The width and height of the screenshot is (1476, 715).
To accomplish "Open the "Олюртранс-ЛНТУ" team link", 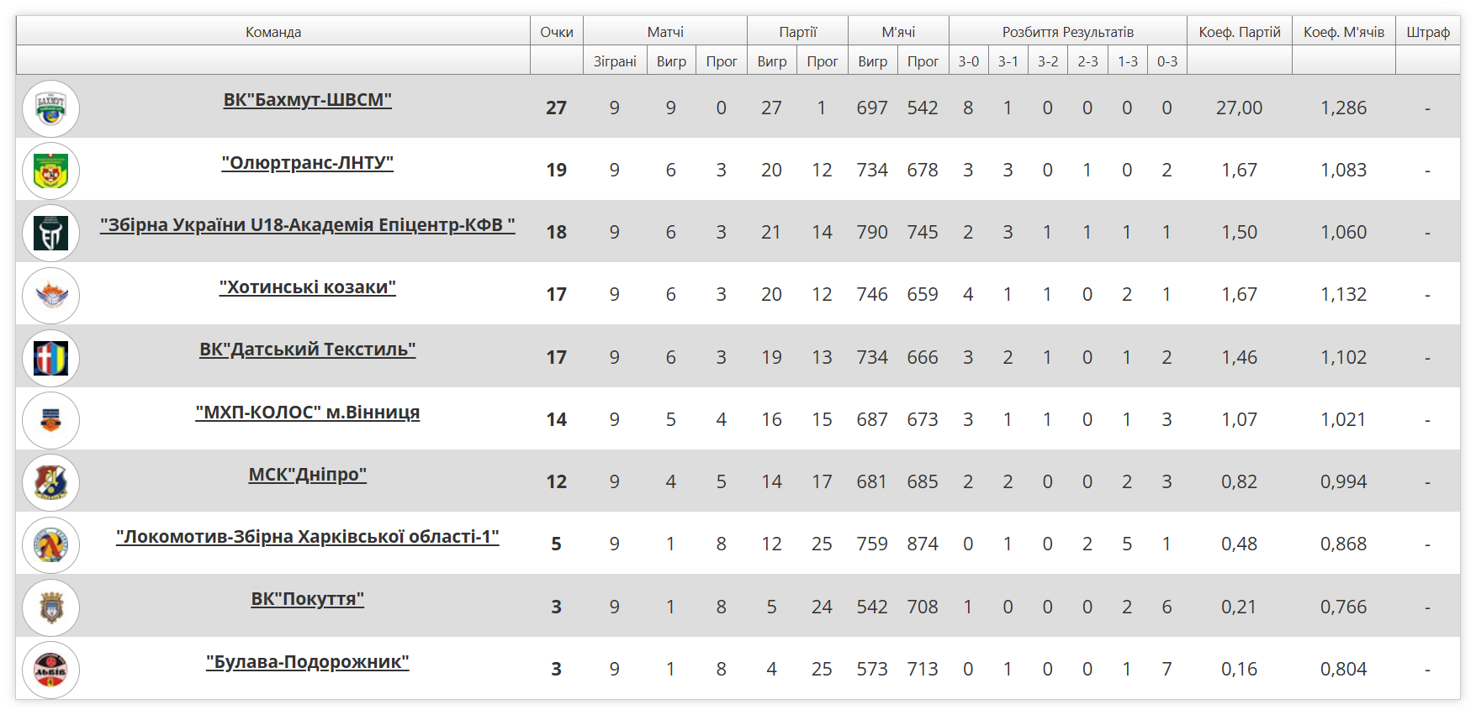I will [307, 162].
